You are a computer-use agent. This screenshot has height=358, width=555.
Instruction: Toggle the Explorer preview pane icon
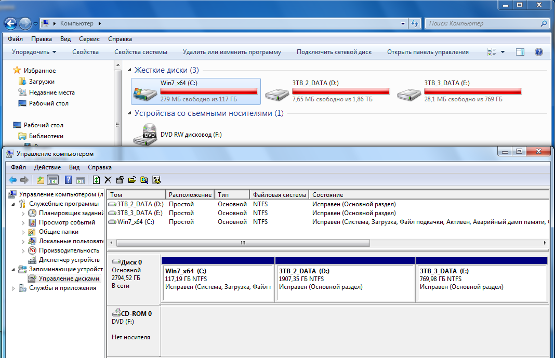coord(520,52)
